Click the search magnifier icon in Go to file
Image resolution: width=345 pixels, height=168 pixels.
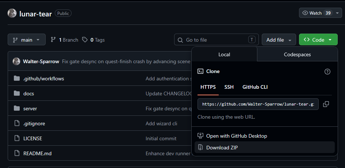point(180,40)
